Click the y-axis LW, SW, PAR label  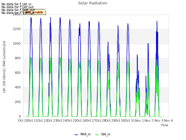coord(4,67)
